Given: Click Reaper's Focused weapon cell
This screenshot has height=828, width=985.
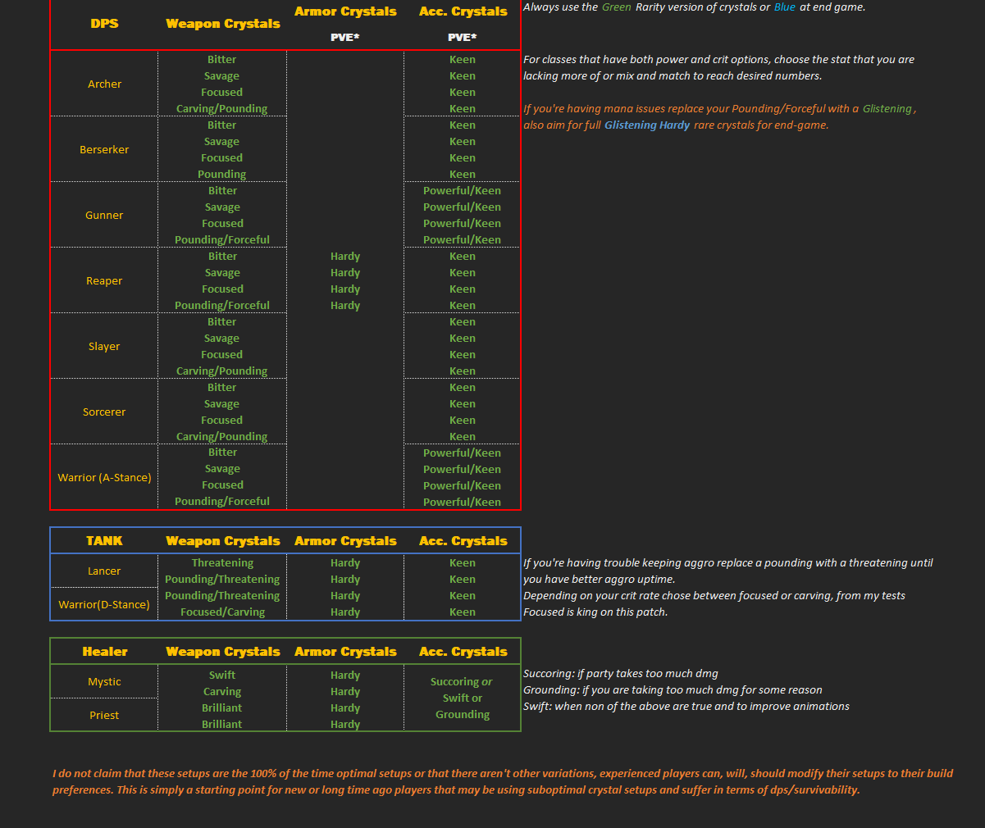Looking at the screenshot, I should click(x=222, y=289).
